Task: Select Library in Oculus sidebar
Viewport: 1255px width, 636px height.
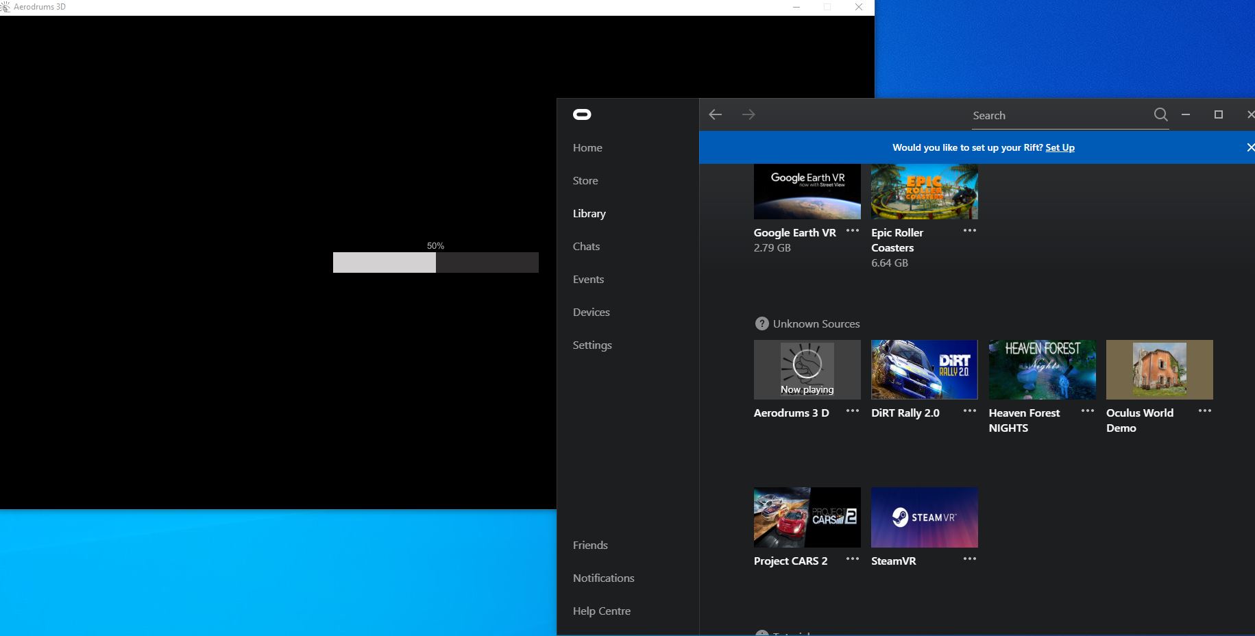Action: coord(589,213)
